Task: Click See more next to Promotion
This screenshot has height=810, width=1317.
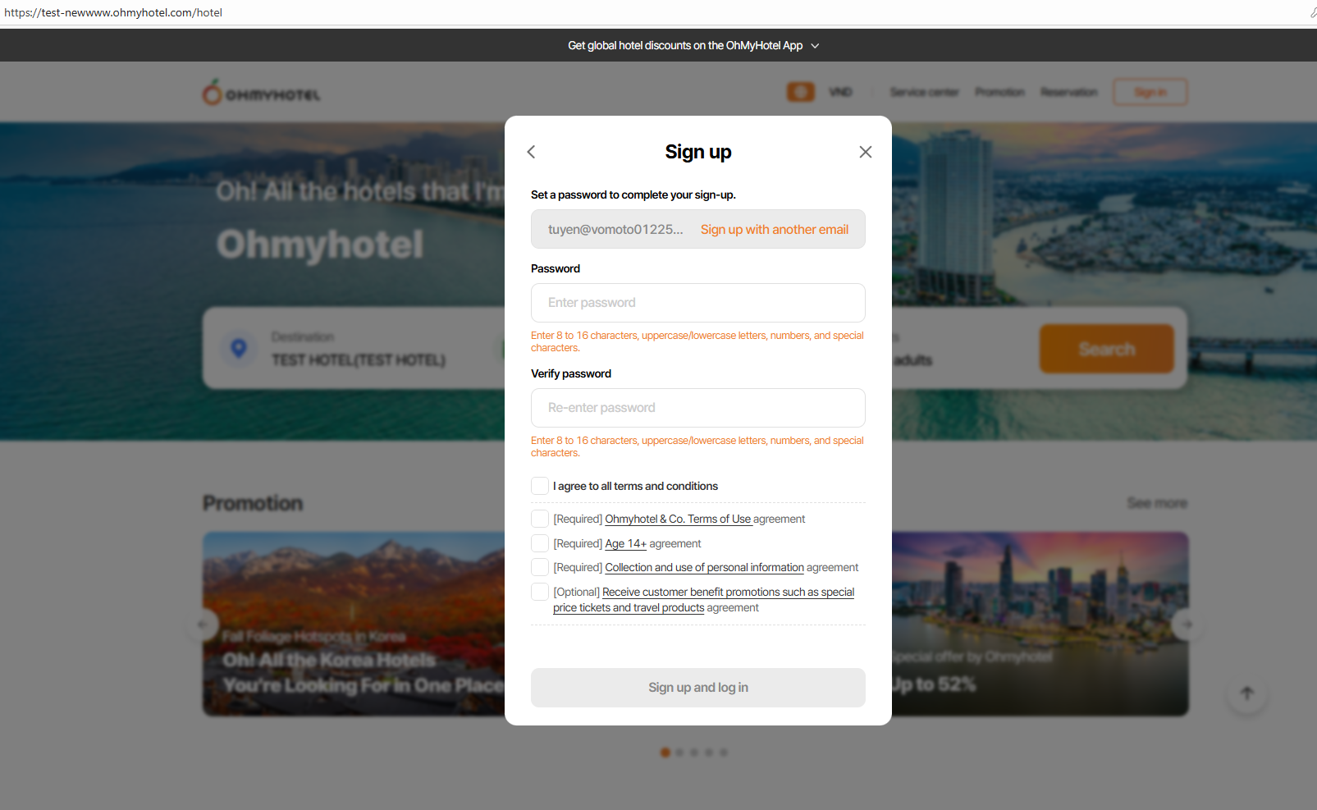Action: 1157,503
